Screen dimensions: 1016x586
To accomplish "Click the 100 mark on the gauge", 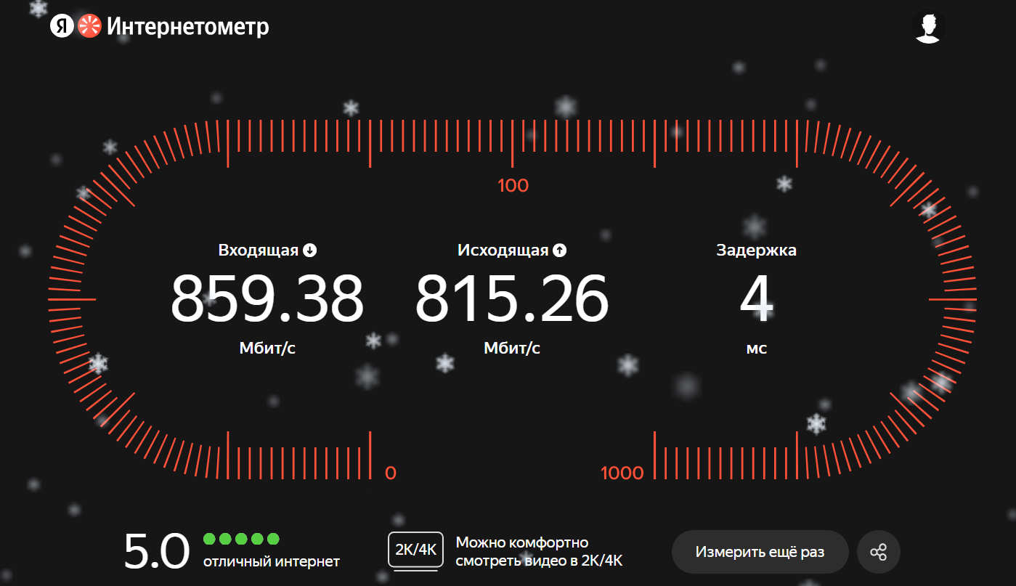I will pyautogui.click(x=513, y=186).
